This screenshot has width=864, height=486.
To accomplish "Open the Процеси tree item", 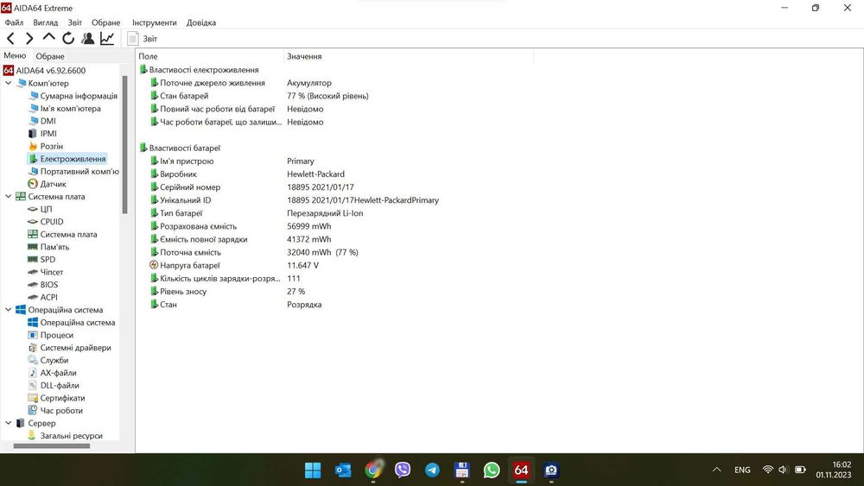I will point(51,335).
